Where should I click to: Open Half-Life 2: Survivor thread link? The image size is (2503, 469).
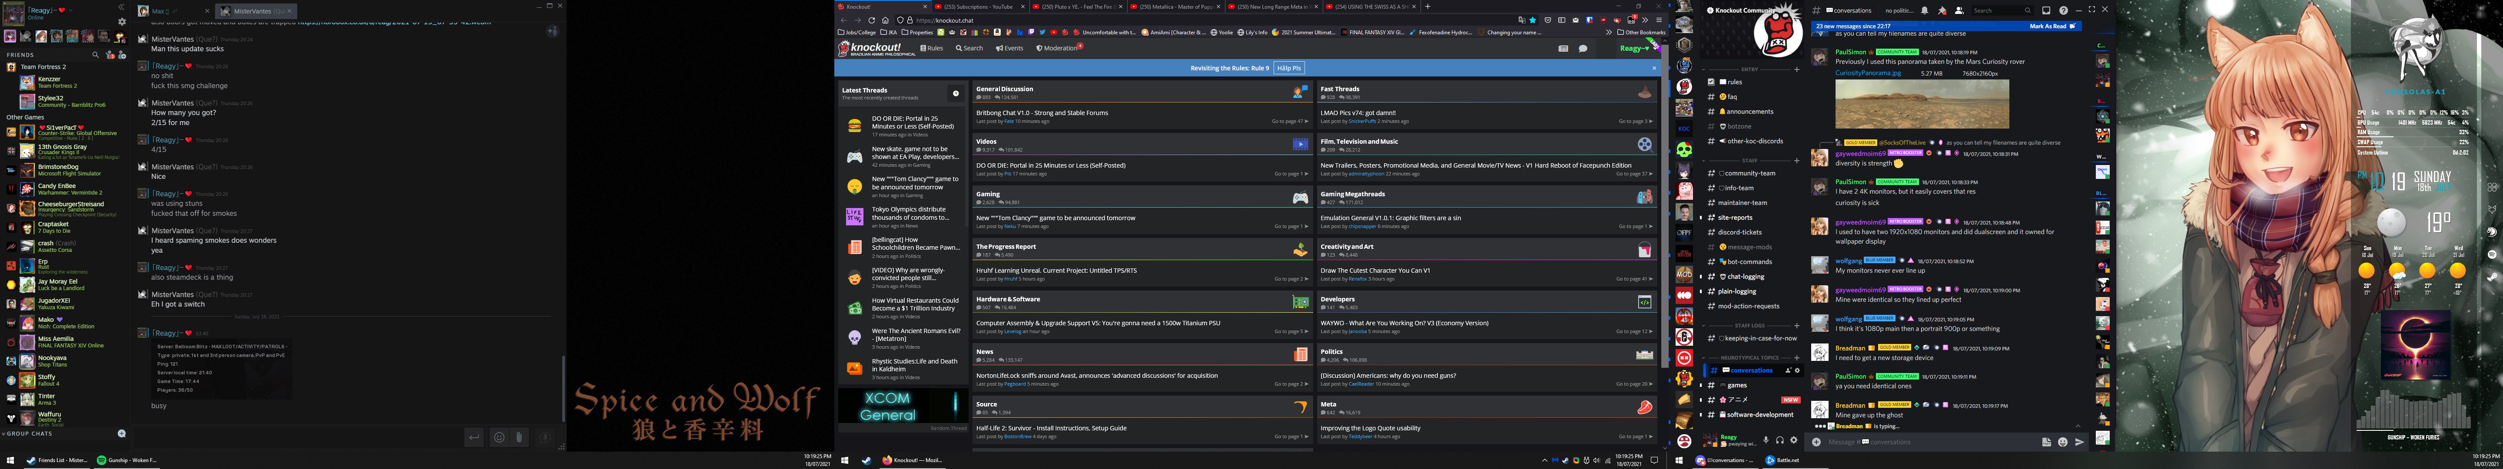click(x=1050, y=427)
